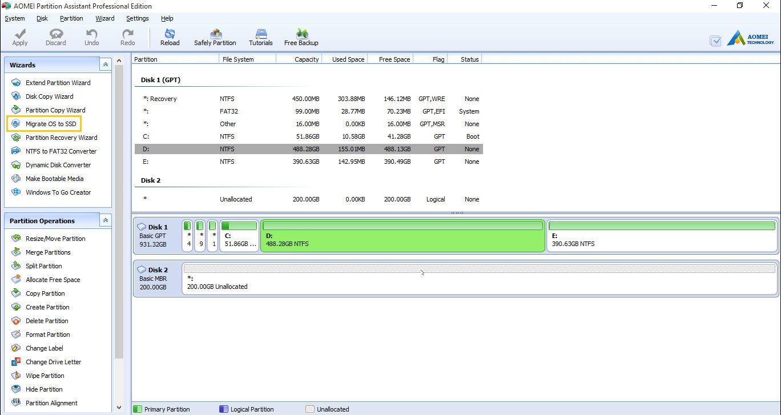Screen dimensions: 781x415
Task: Click the Partition Alignment icon
Action: click(16, 403)
